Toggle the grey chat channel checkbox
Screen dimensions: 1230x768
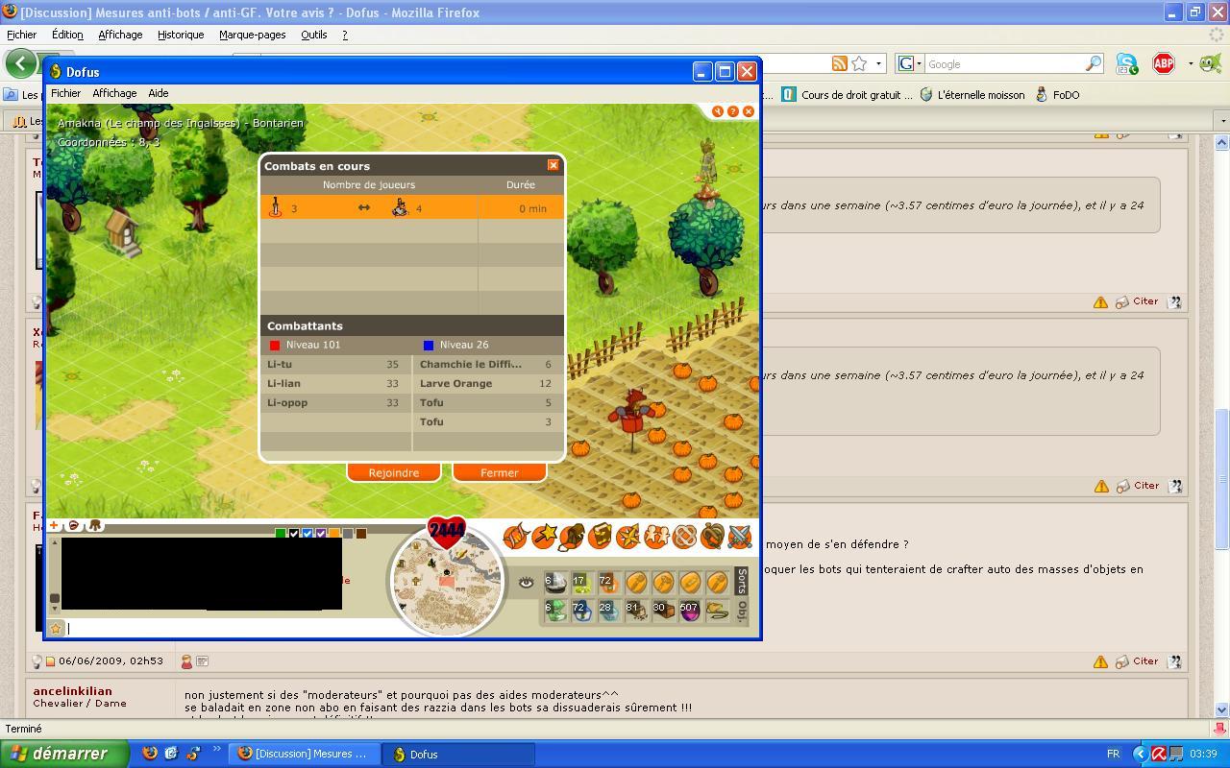[x=348, y=533]
